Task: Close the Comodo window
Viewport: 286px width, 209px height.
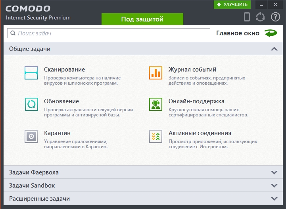Action: coord(275,4)
